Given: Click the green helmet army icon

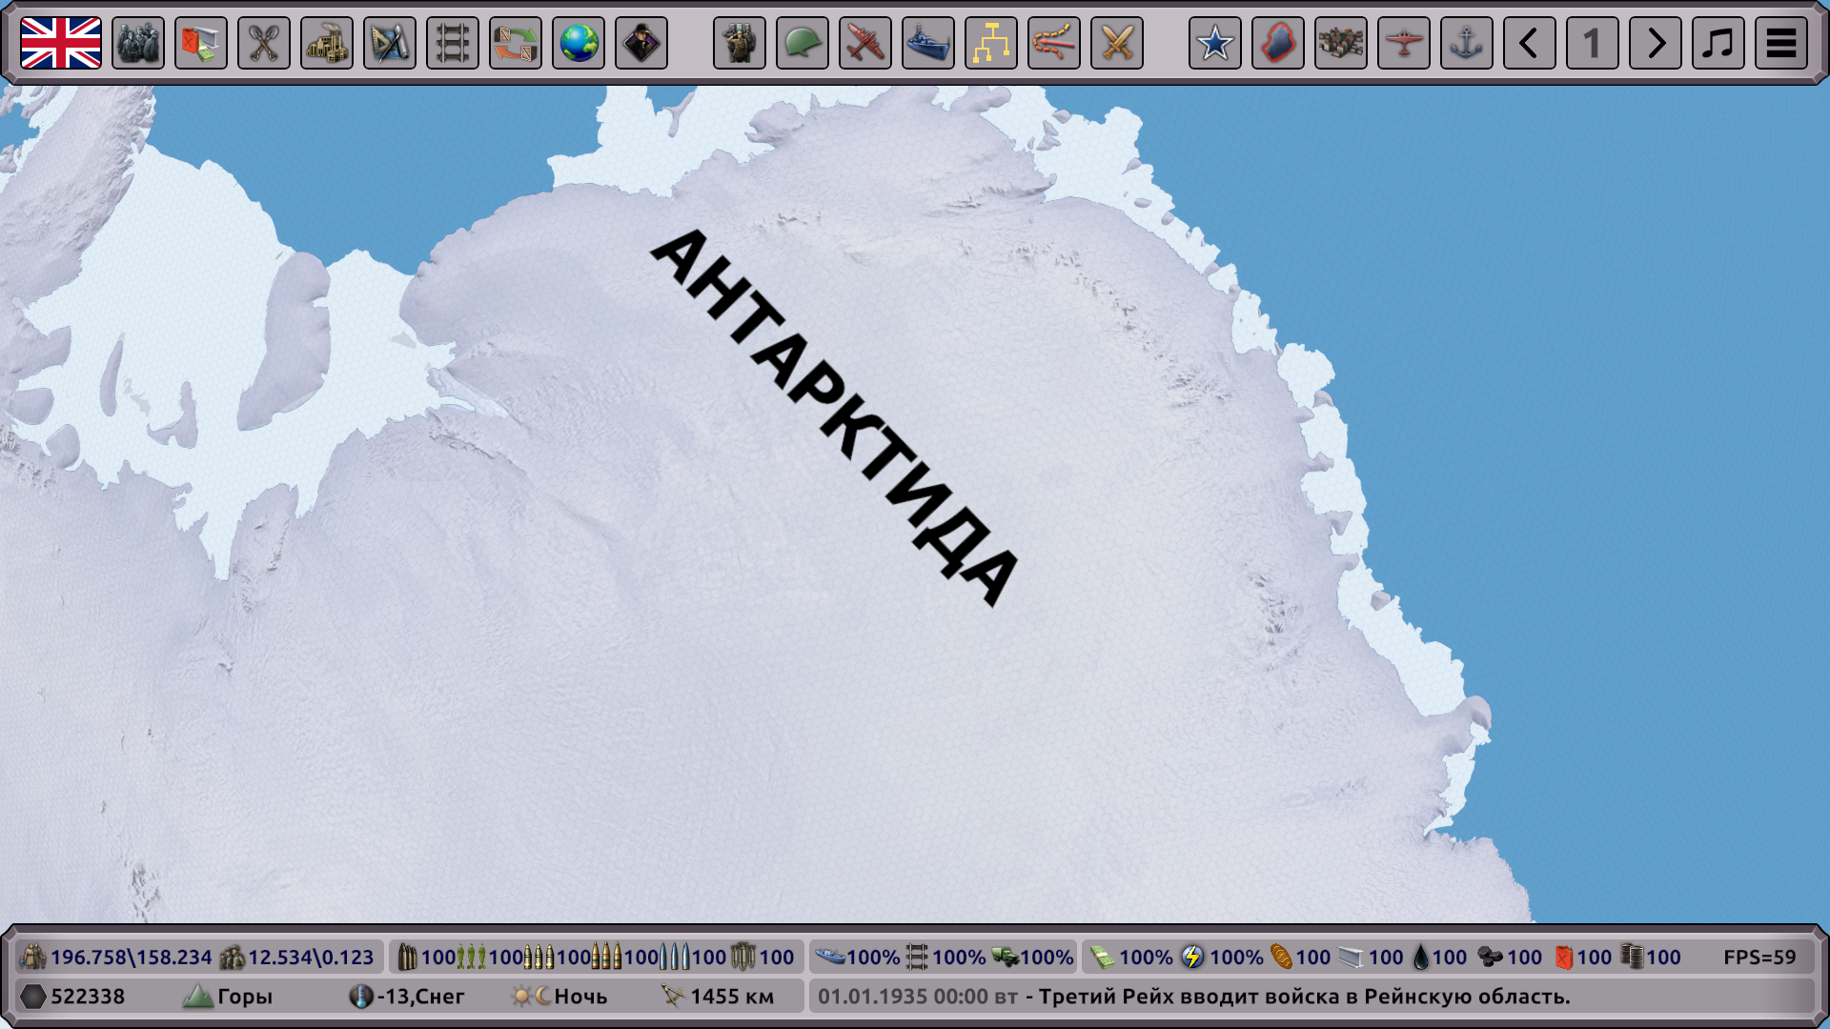Looking at the screenshot, I should [803, 43].
